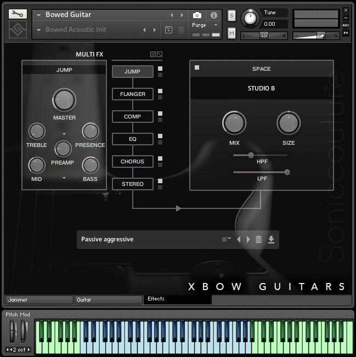This screenshot has width=356, height=357.
Task: Load next effects preset
Action: pyautogui.click(x=248, y=239)
